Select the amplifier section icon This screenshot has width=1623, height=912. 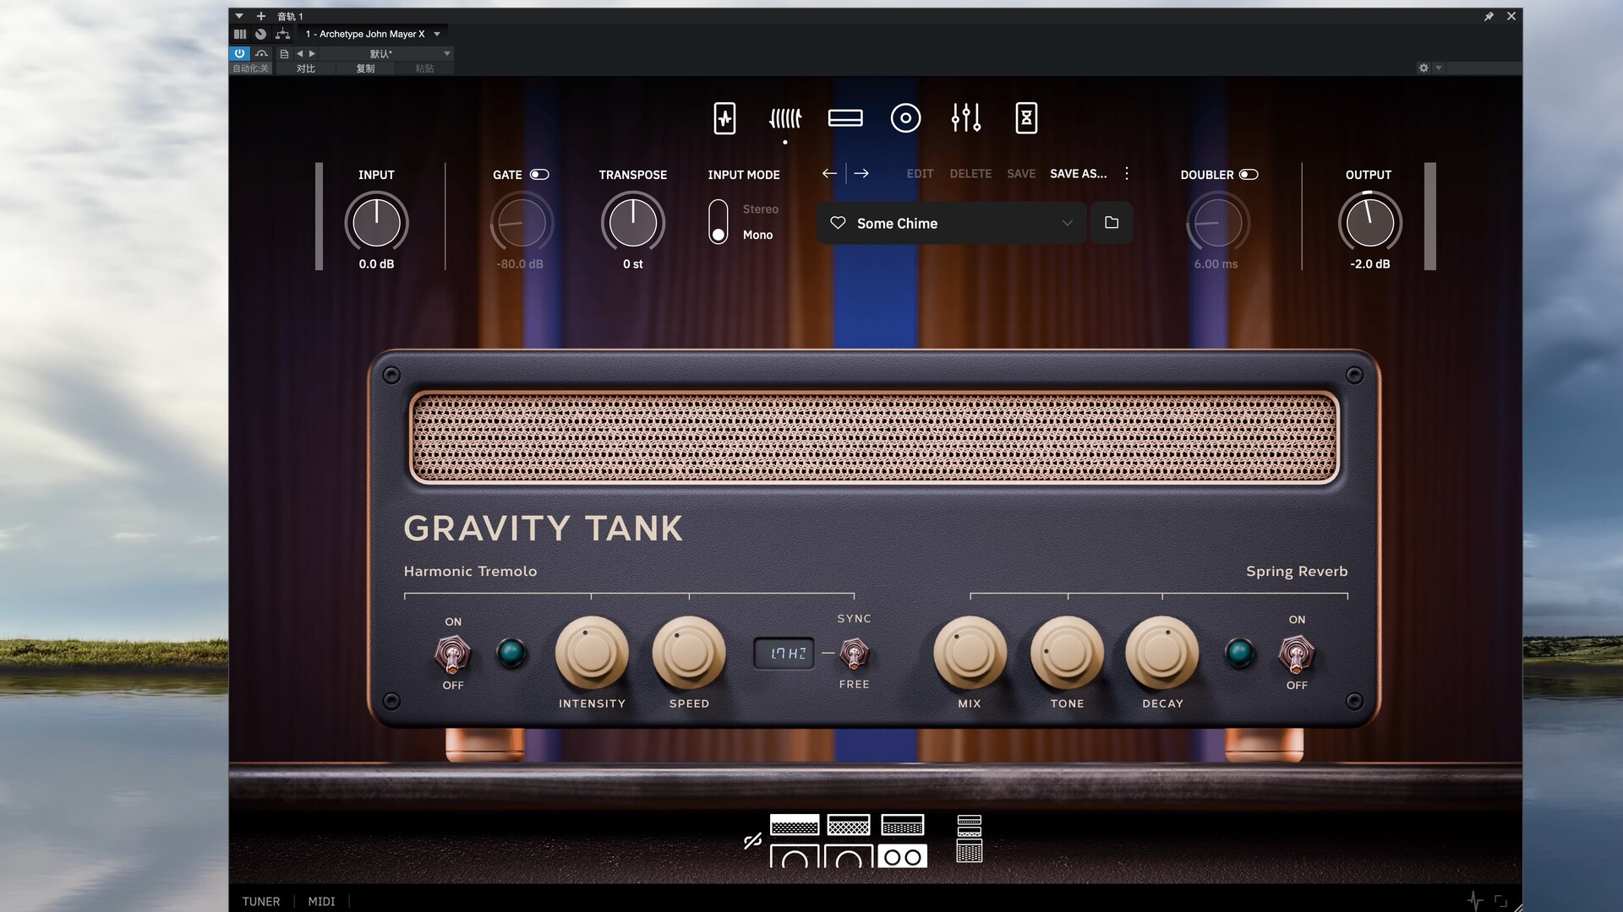coord(844,118)
